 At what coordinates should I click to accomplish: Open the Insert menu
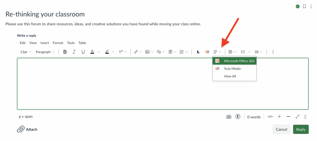(45, 43)
